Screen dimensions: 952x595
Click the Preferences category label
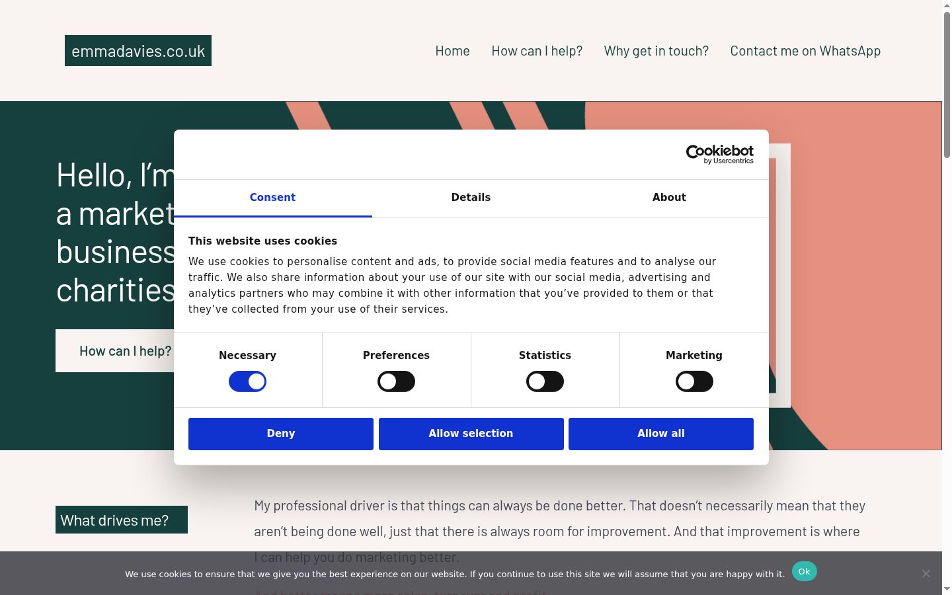[396, 356]
